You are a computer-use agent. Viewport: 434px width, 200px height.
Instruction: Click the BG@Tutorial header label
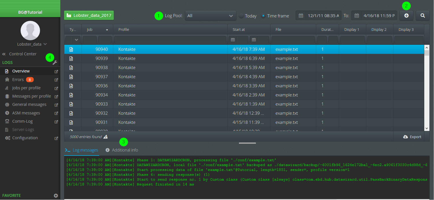(30, 12)
